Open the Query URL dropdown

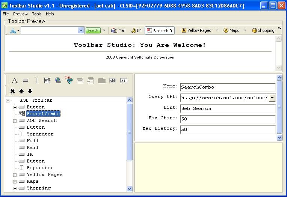coord(272,98)
